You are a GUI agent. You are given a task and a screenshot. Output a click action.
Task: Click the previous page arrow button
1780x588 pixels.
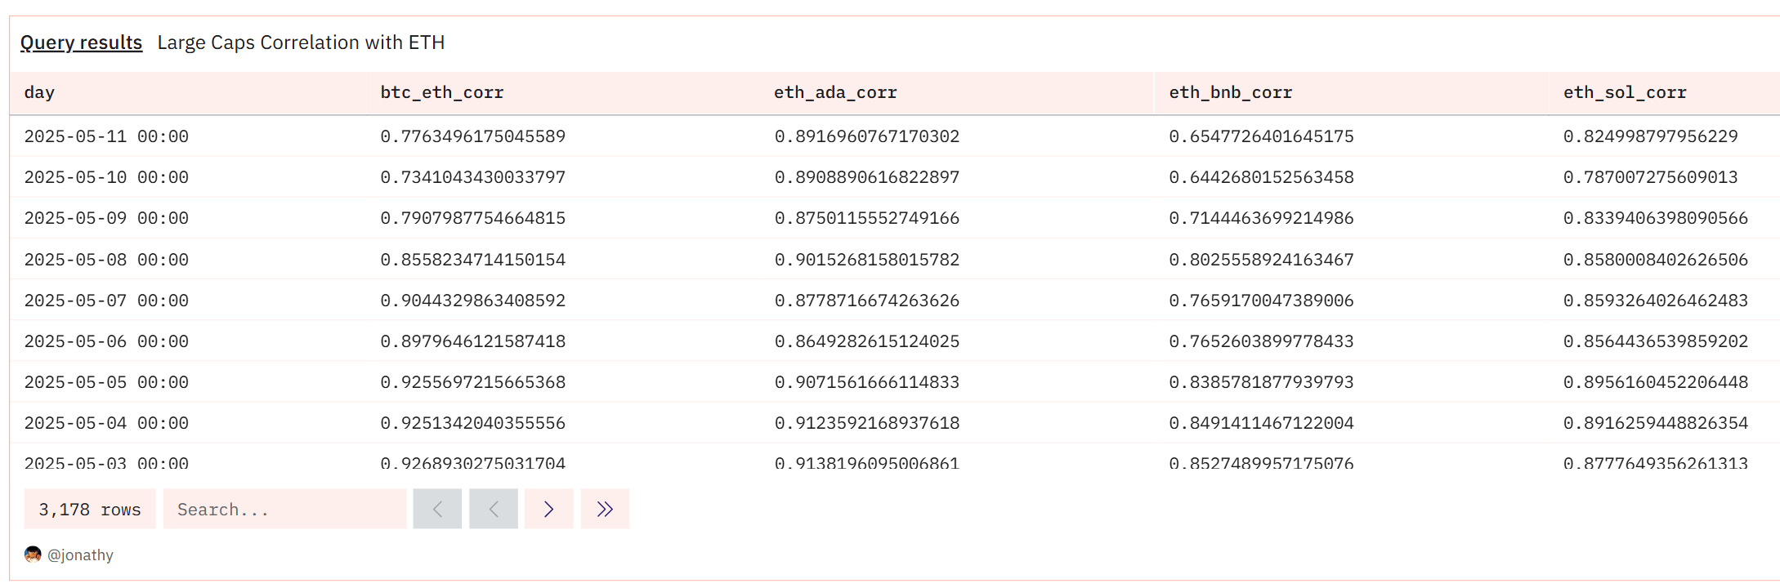tap(494, 509)
